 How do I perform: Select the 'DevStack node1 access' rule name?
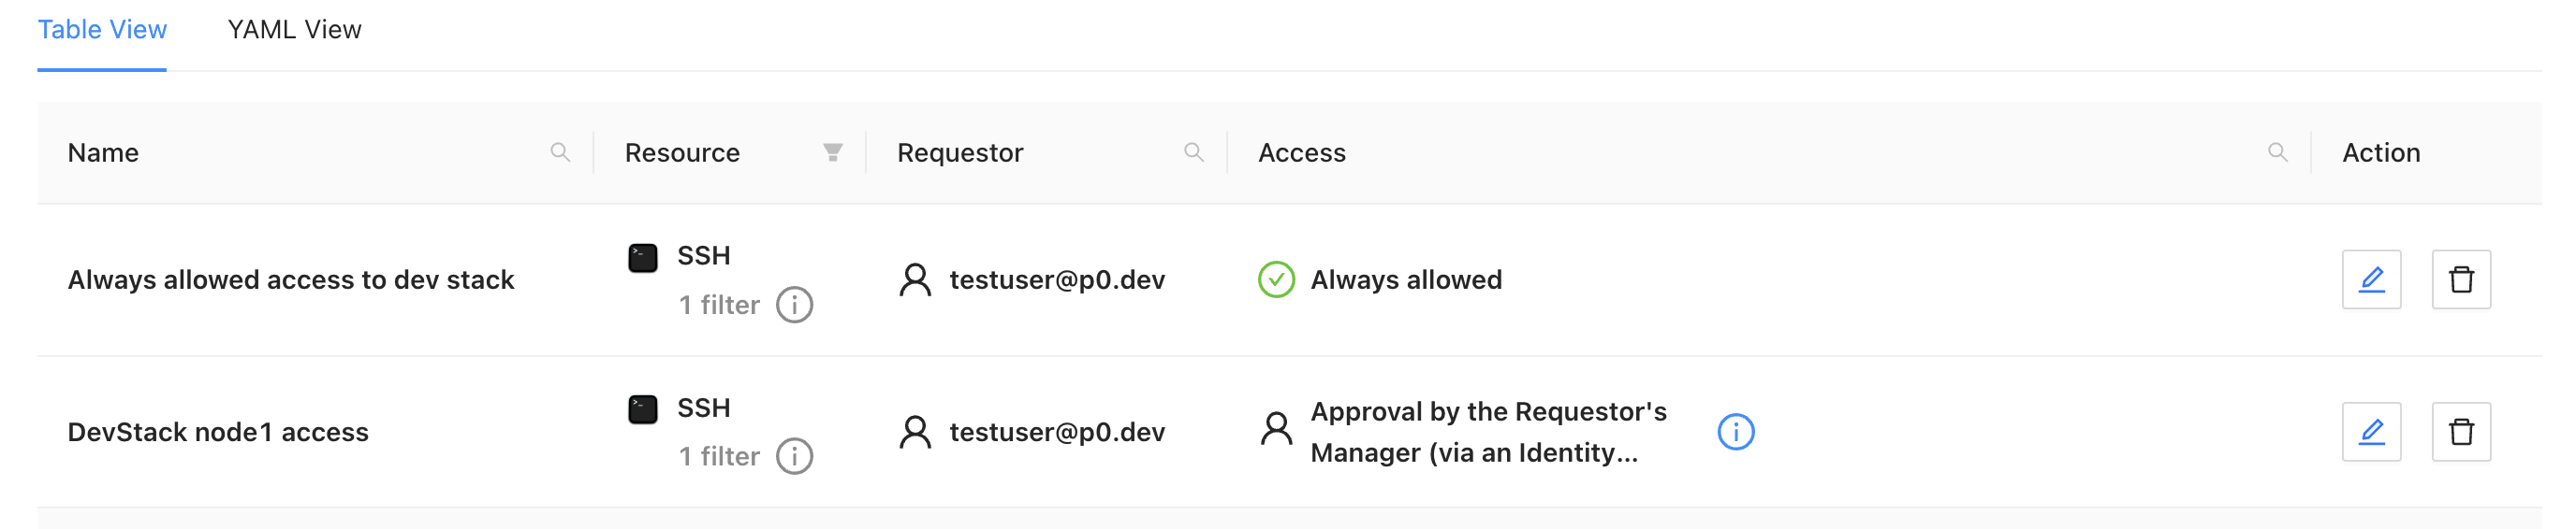tap(218, 432)
